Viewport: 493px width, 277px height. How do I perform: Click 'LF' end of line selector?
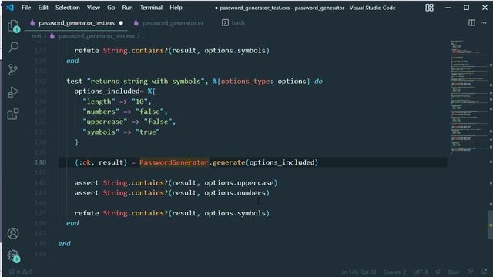pos(438,272)
